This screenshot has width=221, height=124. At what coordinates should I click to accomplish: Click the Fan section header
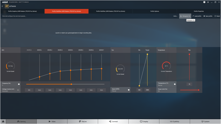tap(120, 50)
